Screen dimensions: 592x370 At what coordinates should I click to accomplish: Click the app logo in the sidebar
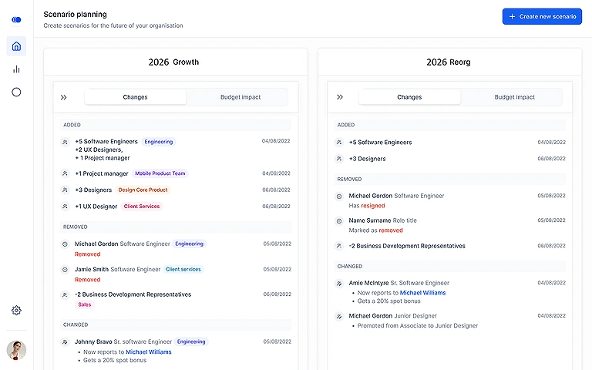click(x=16, y=19)
